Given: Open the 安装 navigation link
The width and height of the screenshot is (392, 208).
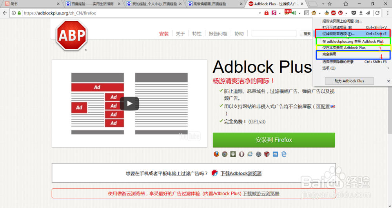Looking at the screenshot, I should (164, 34).
